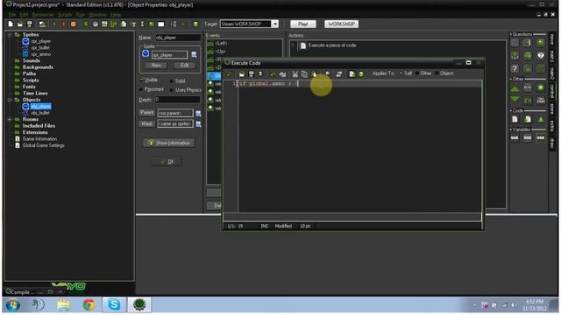Image resolution: width=561 pixels, height=315 pixels.
Task: Undo the last edit in code editor
Action: click(273, 73)
